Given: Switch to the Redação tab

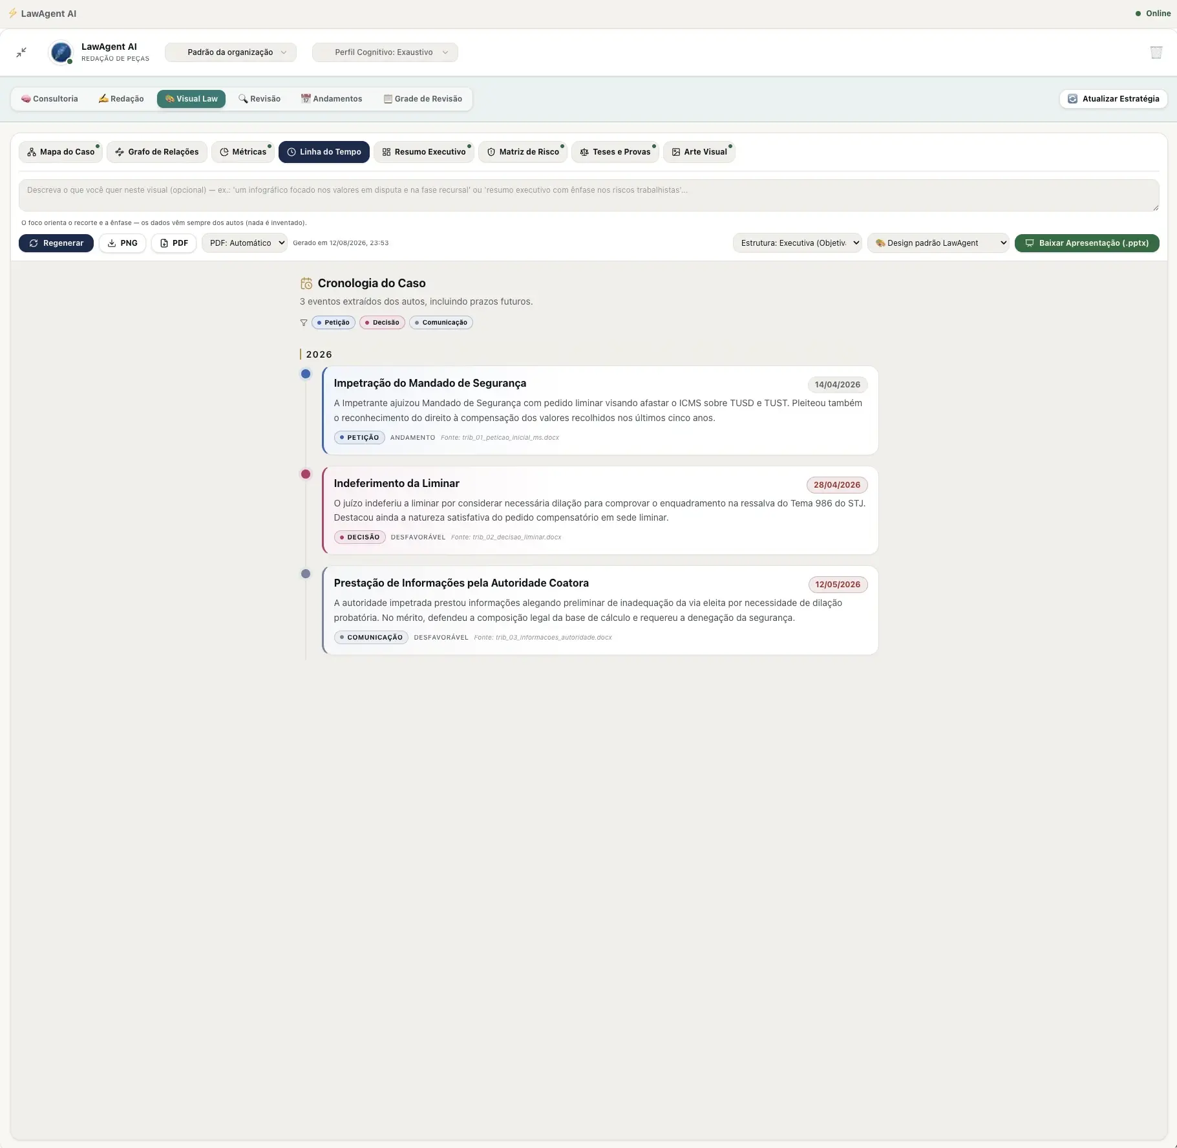Looking at the screenshot, I should tap(122, 99).
